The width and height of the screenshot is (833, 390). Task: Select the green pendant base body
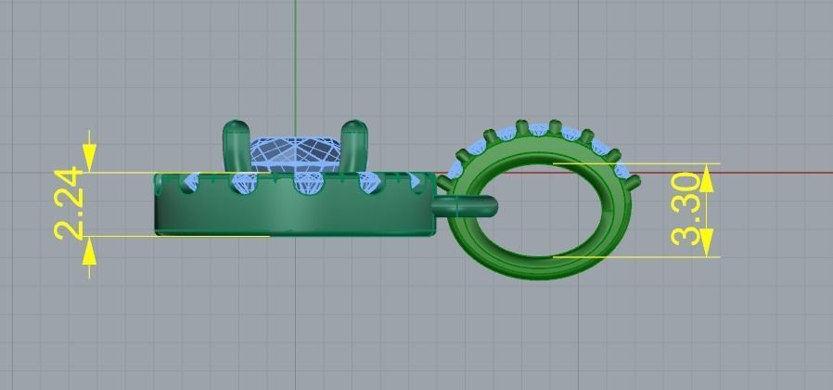295,203
